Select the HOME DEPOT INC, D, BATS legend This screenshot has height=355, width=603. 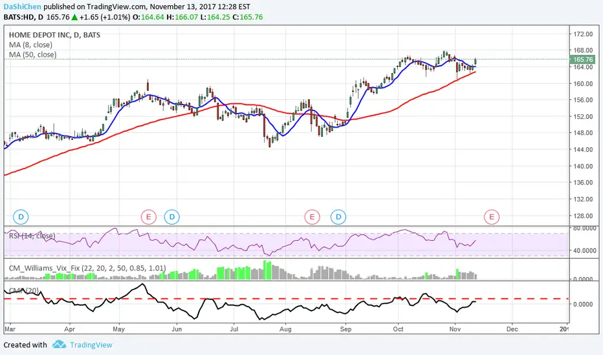[54, 35]
